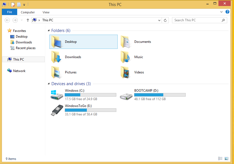Viewport: 234px width, 164px height.
Task: Click the '33.1 GB free of 58.4 GB' text
Action: tap(81, 114)
